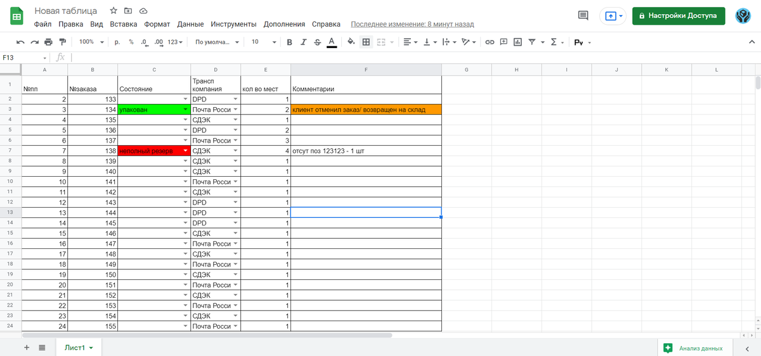Click the add sheet plus button
The height and width of the screenshot is (356, 761).
[27, 348]
